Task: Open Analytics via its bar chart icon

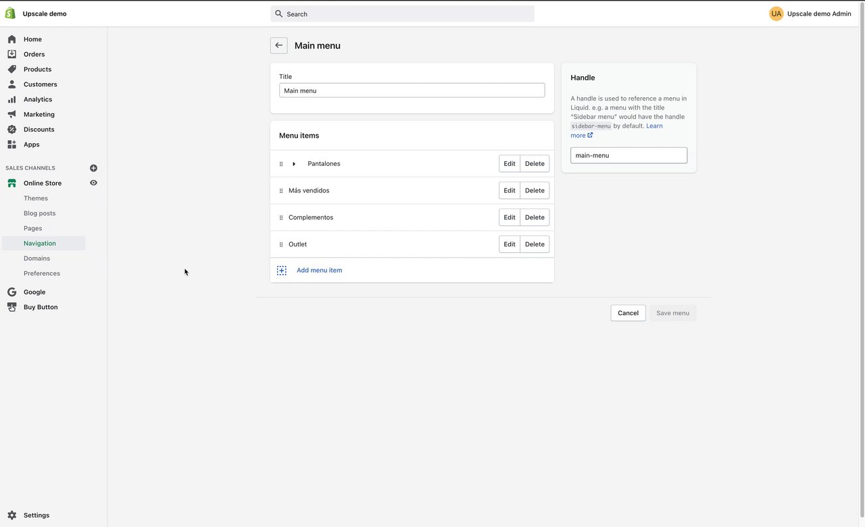Action: [x=11, y=99]
